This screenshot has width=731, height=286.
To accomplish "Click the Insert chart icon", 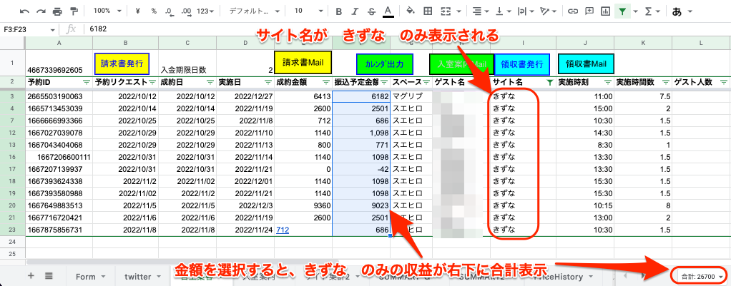I will tap(605, 11).
